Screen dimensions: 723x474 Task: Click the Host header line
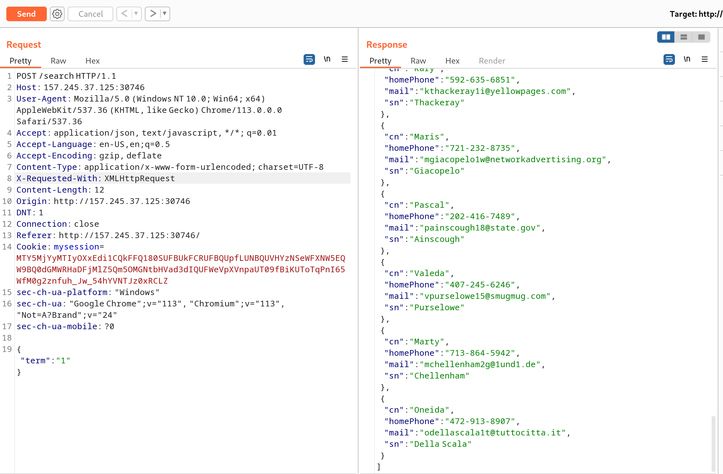pos(80,87)
